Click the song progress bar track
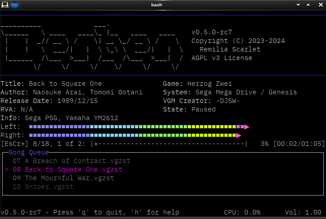326x219 pixels. [x=169, y=144]
